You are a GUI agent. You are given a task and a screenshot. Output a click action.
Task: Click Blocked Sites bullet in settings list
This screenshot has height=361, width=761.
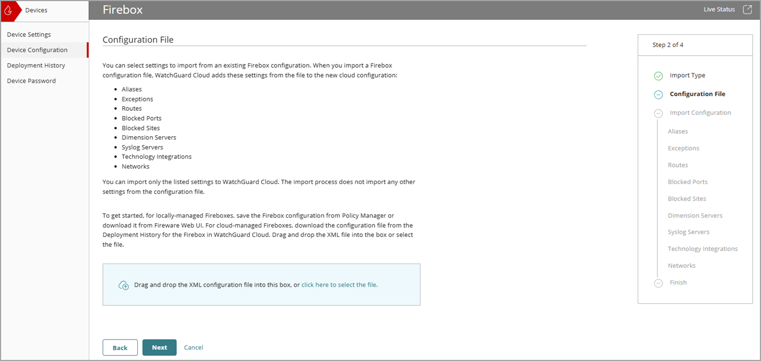coord(141,128)
